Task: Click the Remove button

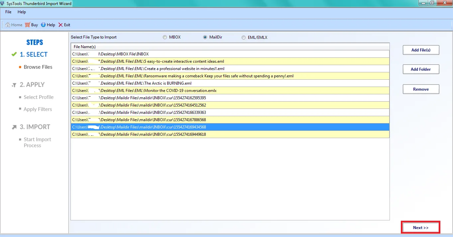Action: pos(421,89)
